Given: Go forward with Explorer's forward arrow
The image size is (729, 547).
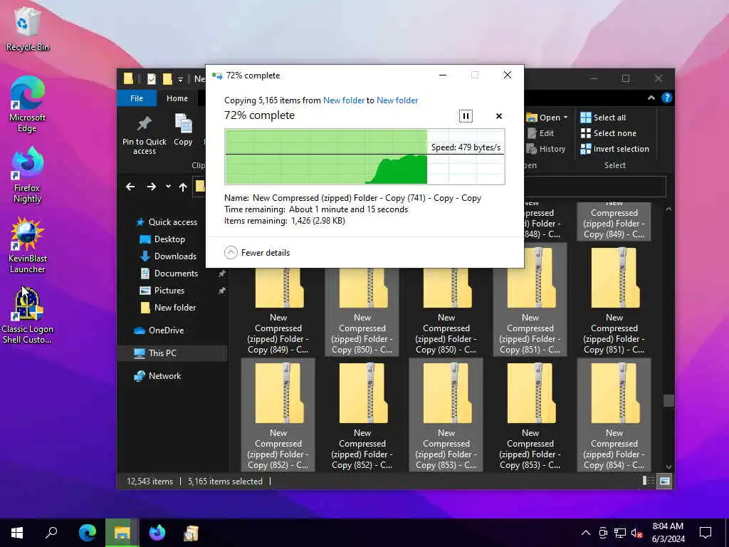Looking at the screenshot, I should tap(151, 187).
